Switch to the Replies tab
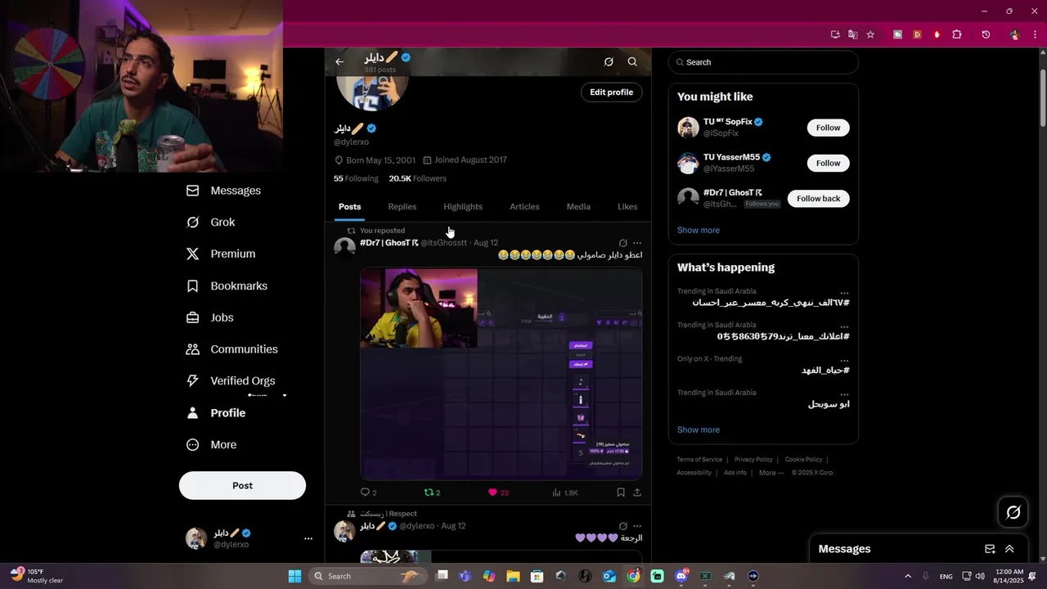Image resolution: width=1047 pixels, height=589 pixels. tap(402, 207)
